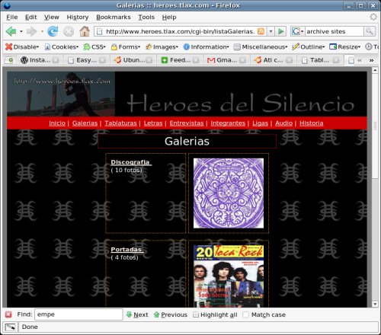Open the search engine selector dropdown

298,31
